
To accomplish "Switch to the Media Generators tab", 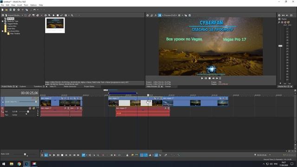I will (70, 87).
